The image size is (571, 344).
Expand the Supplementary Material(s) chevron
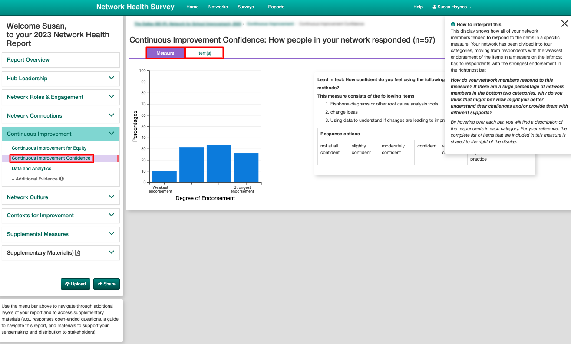tap(112, 252)
